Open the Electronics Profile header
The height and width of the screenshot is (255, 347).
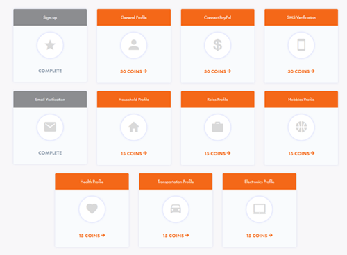(260, 182)
